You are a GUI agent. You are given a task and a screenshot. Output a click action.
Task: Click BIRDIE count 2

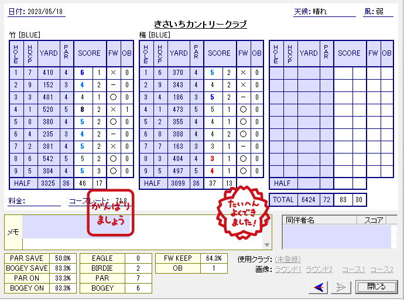(x=138, y=268)
